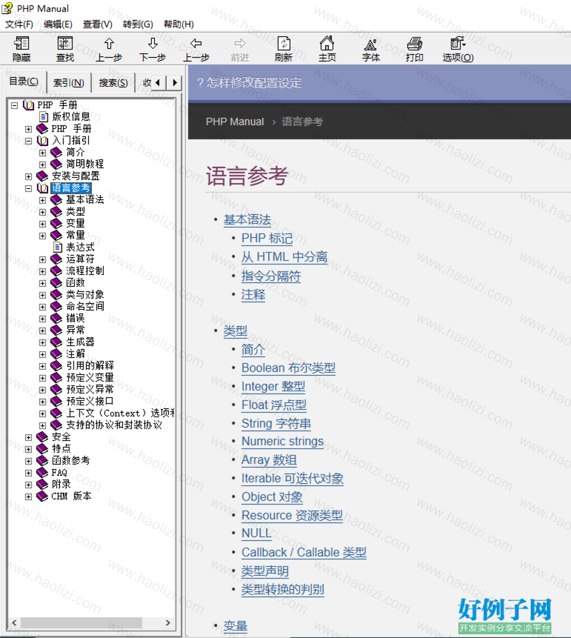Screen dimensions: 571x638
Task: Open the 帮助(H) menu
Action: 178,24
